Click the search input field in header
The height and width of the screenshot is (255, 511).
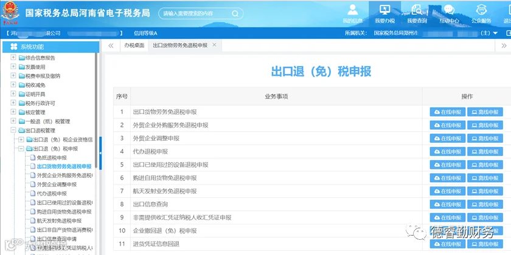pos(197,13)
